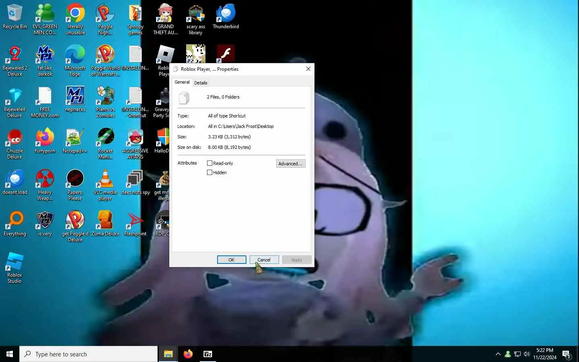The height and width of the screenshot is (362, 579).
Task: Select the get Peggle d Deluxe shortcut
Action: (x=75, y=226)
